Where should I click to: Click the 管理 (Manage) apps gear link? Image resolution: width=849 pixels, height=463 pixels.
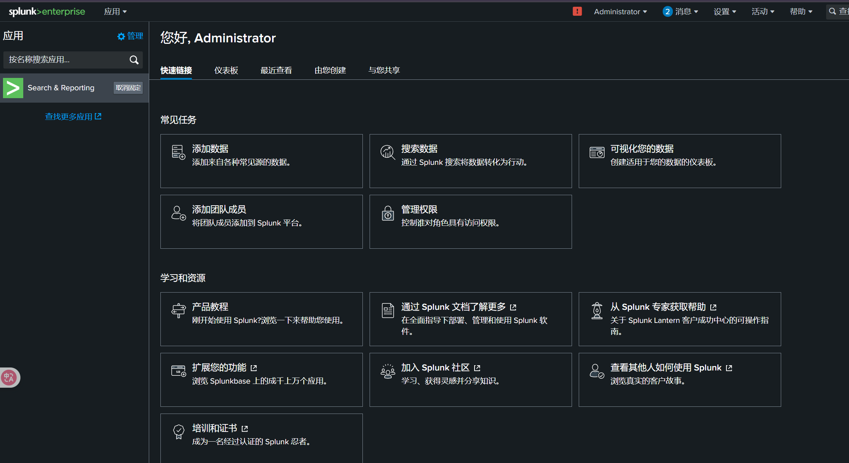(x=130, y=36)
